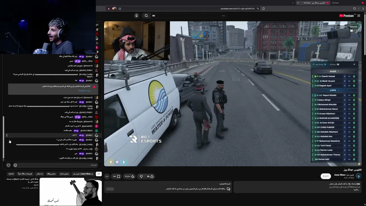Screen dimensions: 366x206
Task: Click the green globe icon on Mesfr ALyami row
Action: [x=354, y=81]
